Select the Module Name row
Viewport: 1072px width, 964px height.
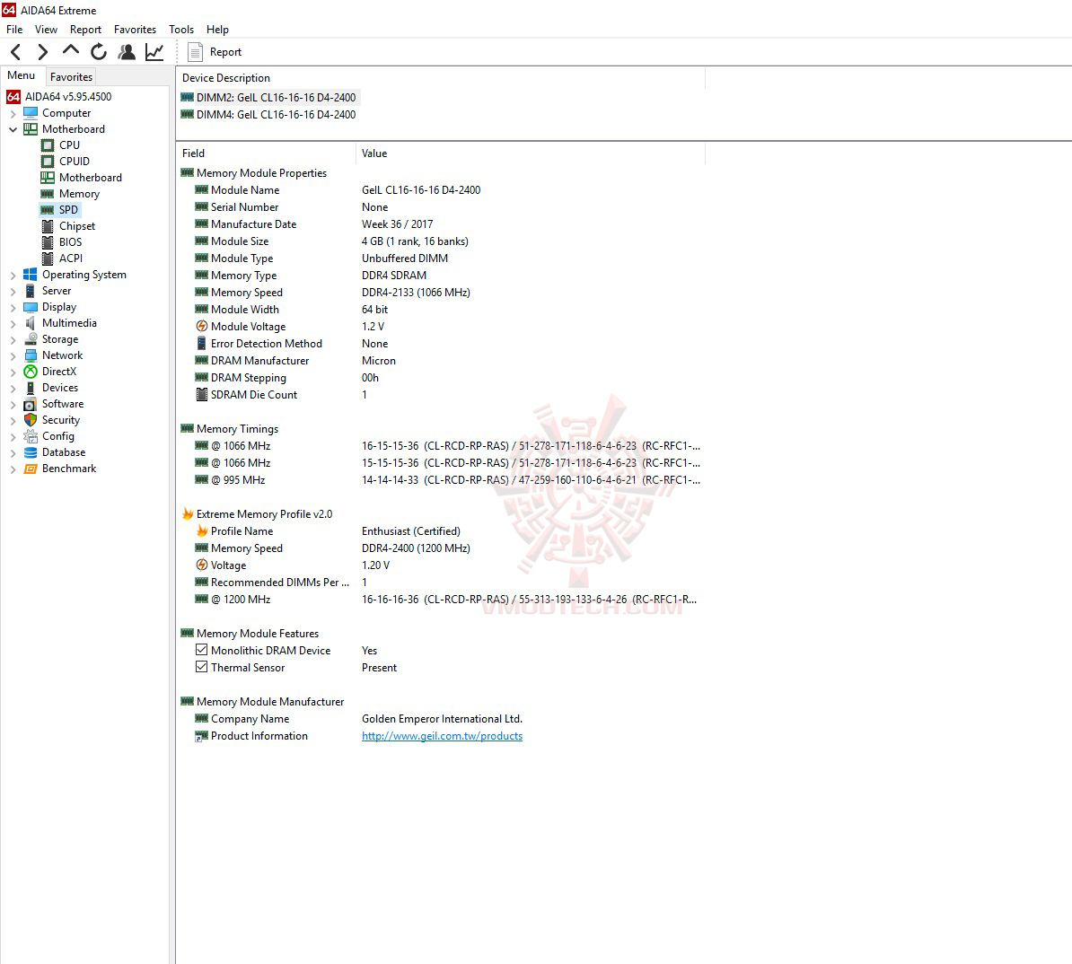tap(441, 190)
